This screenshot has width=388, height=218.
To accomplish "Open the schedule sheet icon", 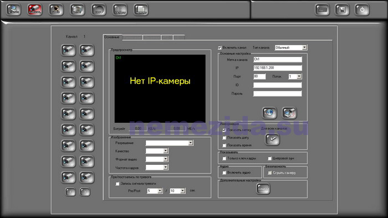I will pos(141,10).
